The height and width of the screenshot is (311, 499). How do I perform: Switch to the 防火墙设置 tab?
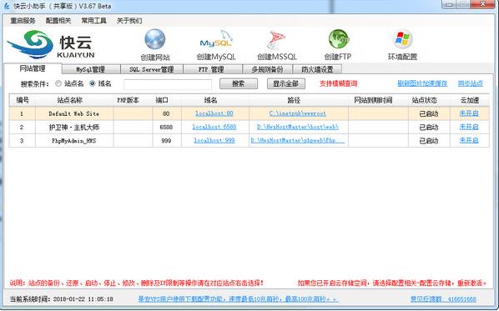(317, 69)
